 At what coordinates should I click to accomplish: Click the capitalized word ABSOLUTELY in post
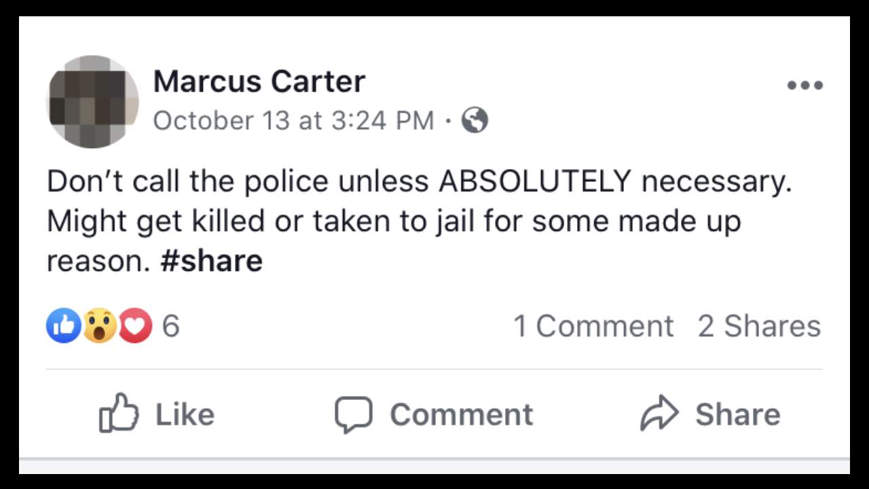click(x=534, y=182)
